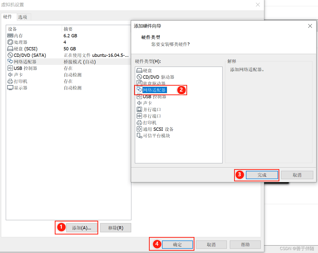Screen dimensions: 318x253
Task: Click the hard disk (SCSI) device icon
Action: coord(10,49)
